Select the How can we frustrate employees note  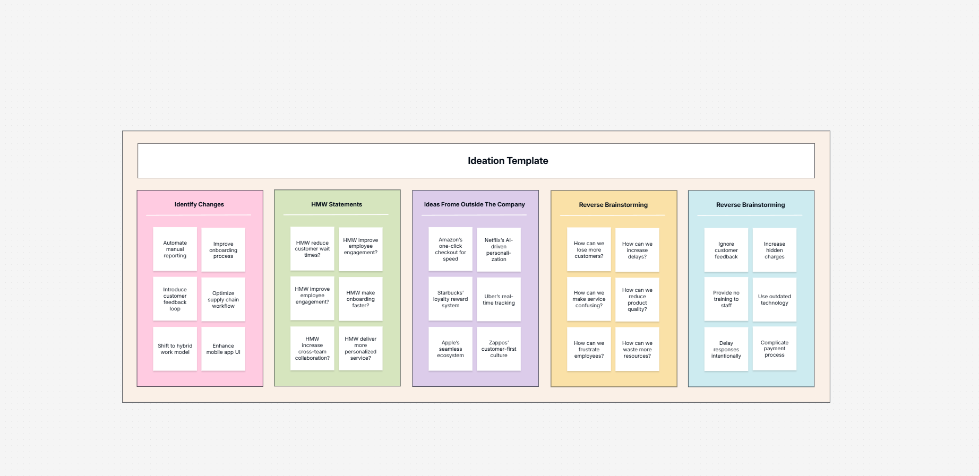coord(589,349)
